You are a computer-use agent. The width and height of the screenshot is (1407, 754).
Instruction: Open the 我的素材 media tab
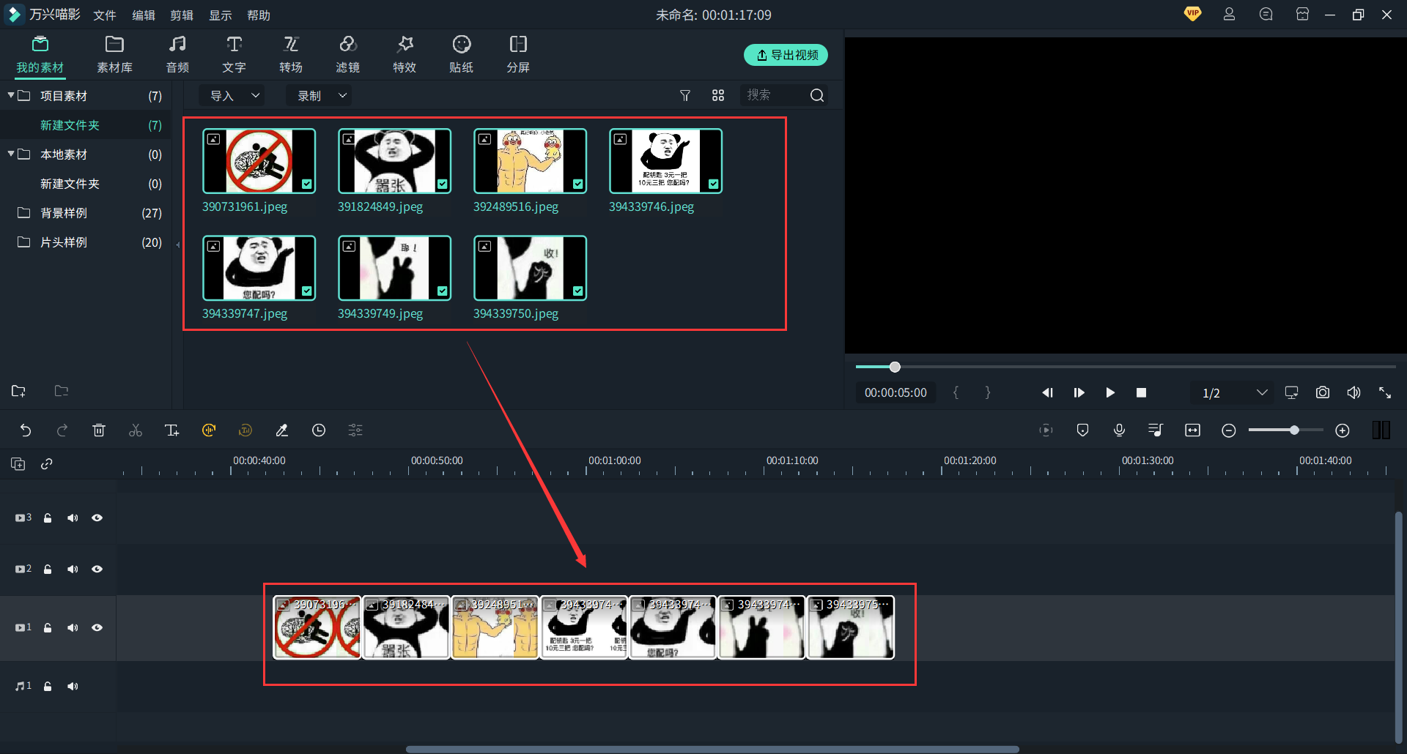click(x=40, y=55)
